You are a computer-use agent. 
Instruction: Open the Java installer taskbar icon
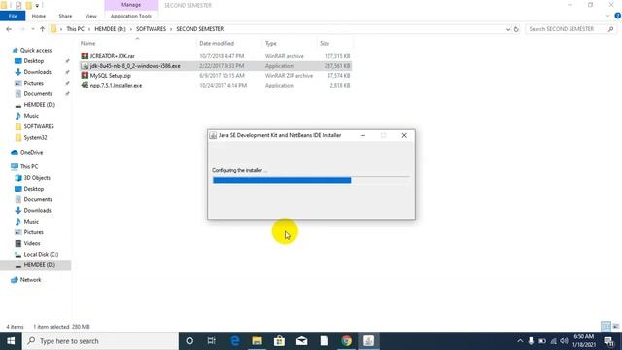point(369,341)
